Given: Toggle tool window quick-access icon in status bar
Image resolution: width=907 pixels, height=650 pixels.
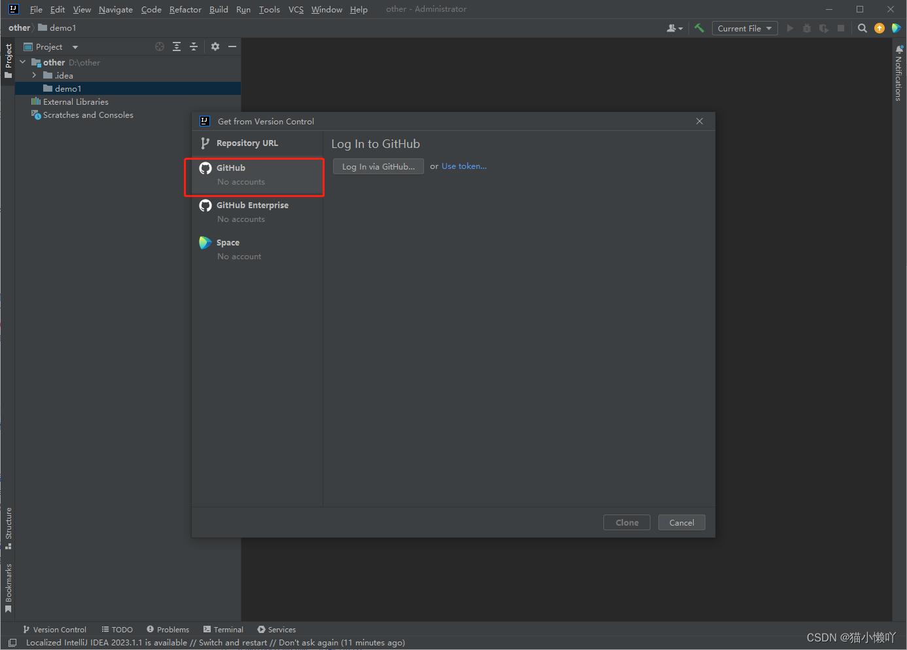Looking at the screenshot, I should (x=12, y=643).
